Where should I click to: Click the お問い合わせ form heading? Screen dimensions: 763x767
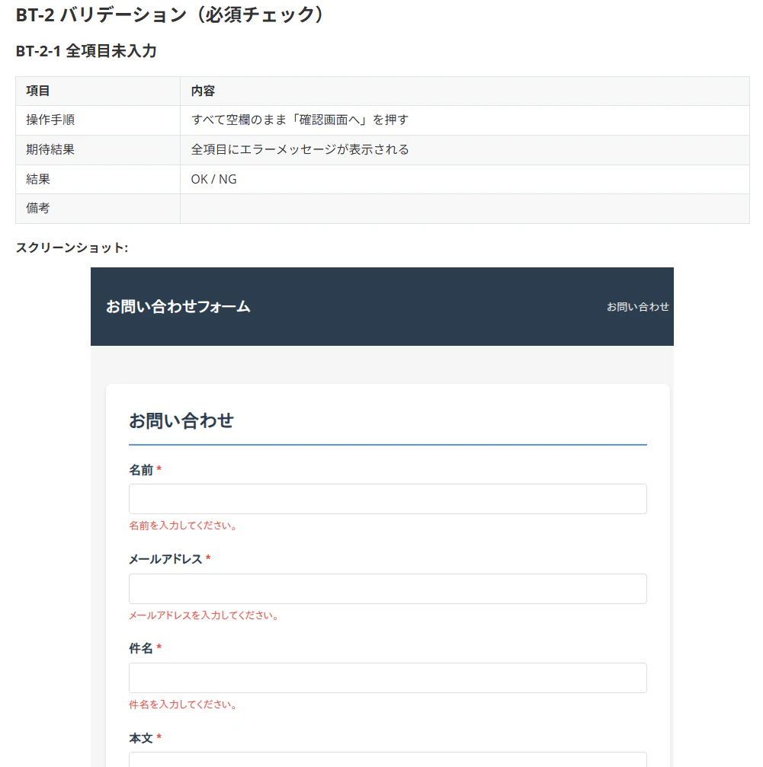tap(181, 420)
